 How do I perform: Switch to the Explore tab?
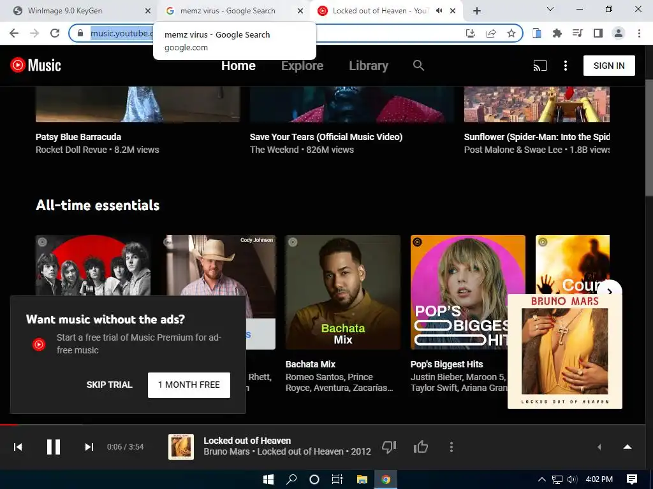point(302,66)
